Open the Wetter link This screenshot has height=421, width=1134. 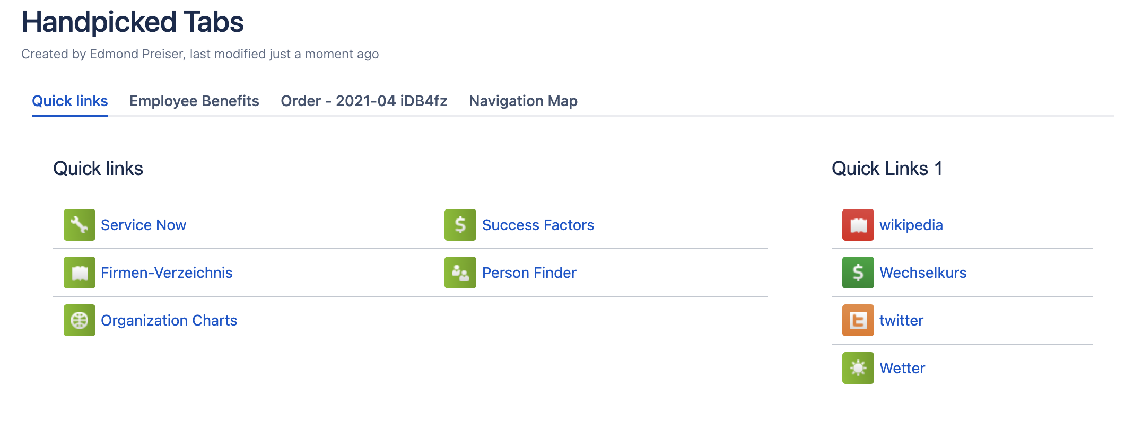[x=902, y=368]
